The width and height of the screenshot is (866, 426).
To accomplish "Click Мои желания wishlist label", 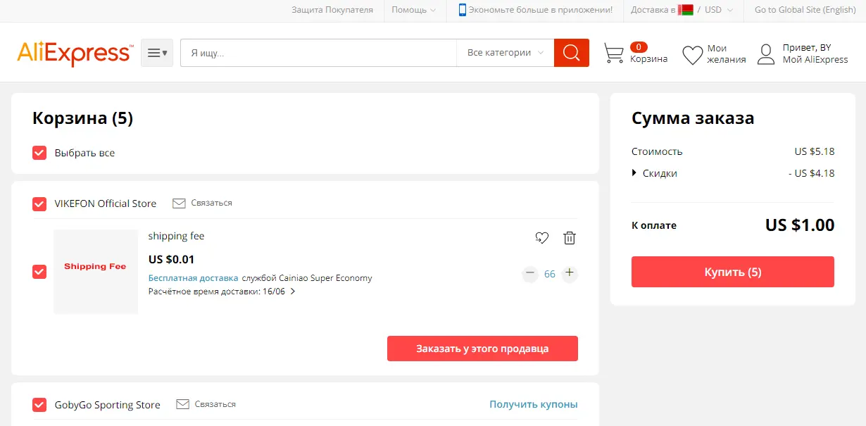I will pyautogui.click(x=727, y=54).
